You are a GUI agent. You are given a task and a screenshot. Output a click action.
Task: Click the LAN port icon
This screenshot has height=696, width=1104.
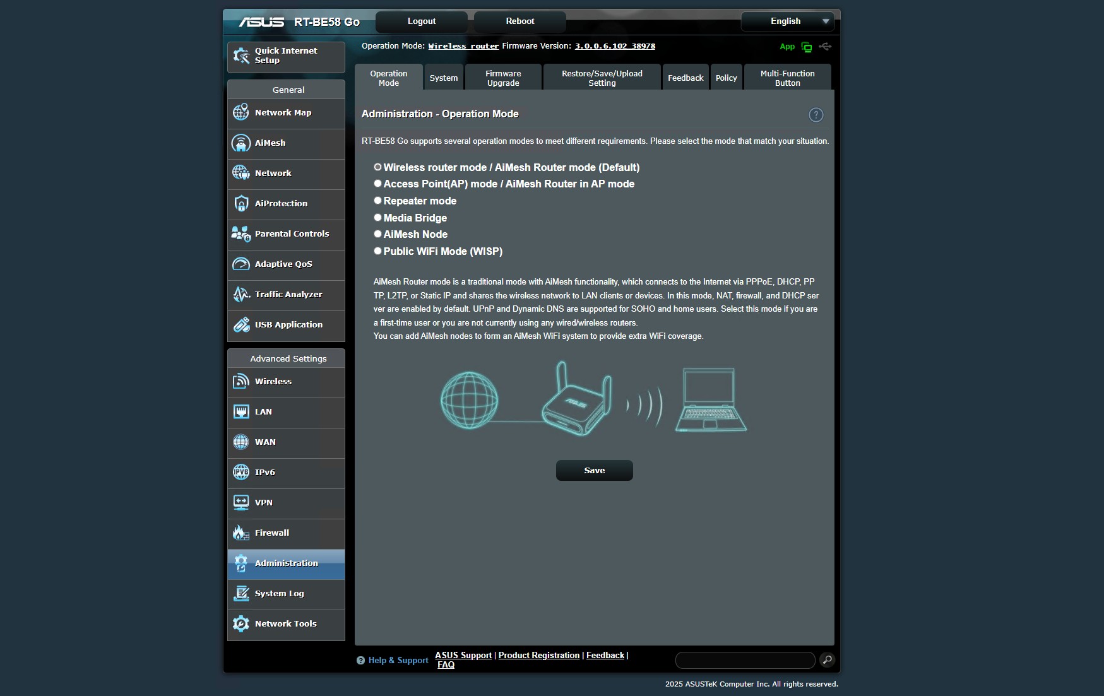241,411
